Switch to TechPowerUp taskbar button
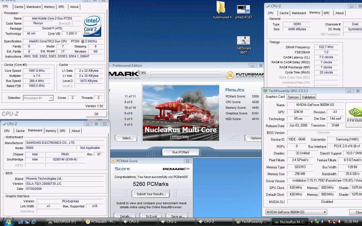 pos(252,222)
